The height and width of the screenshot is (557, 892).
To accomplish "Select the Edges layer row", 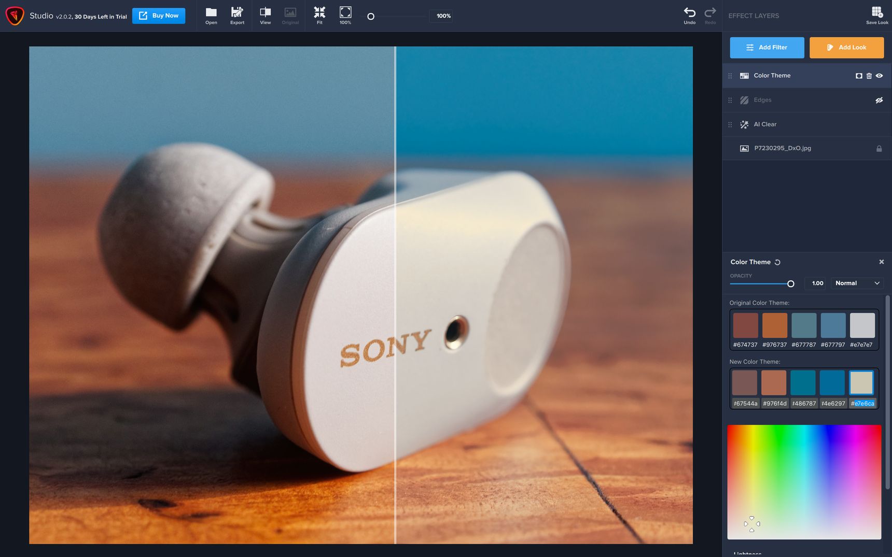I will 807,100.
